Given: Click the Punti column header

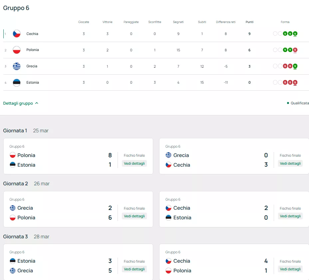Looking at the screenshot, I should 249,22.
